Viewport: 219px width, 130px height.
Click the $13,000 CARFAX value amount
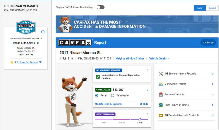point(118,90)
